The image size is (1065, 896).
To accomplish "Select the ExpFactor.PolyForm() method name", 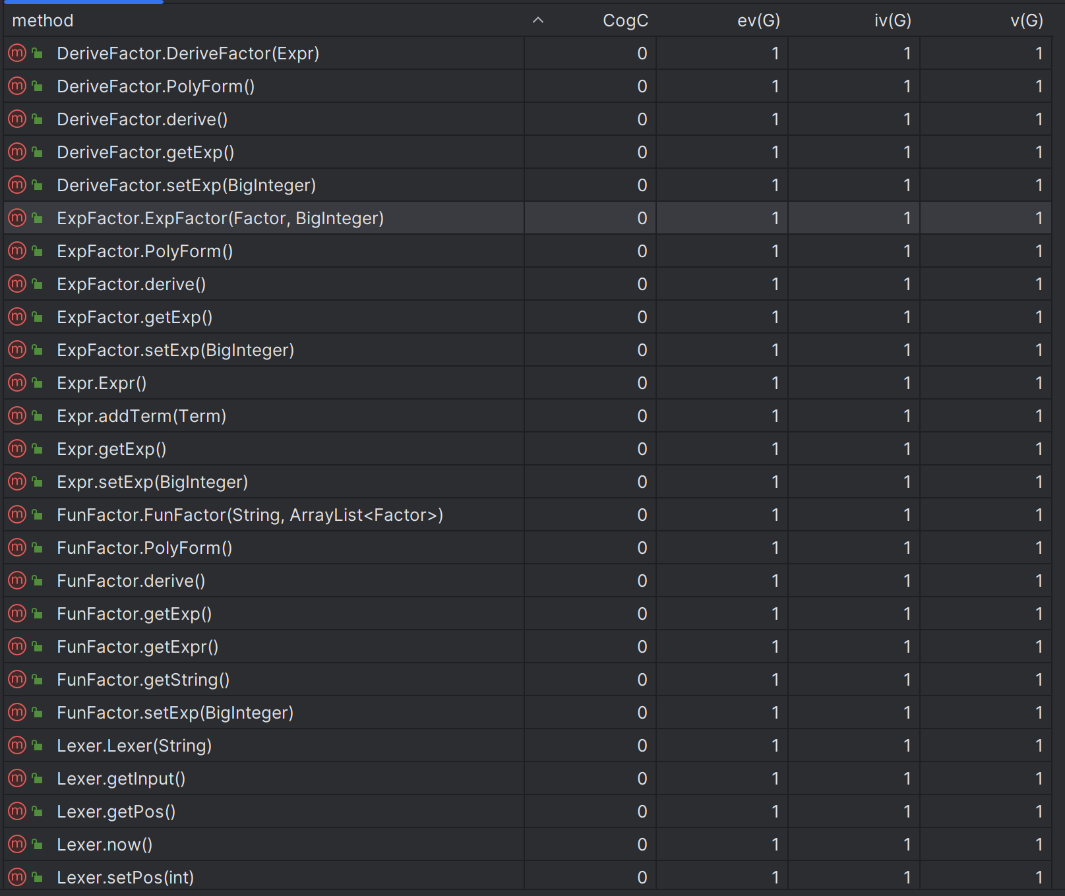I will tap(145, 251).
